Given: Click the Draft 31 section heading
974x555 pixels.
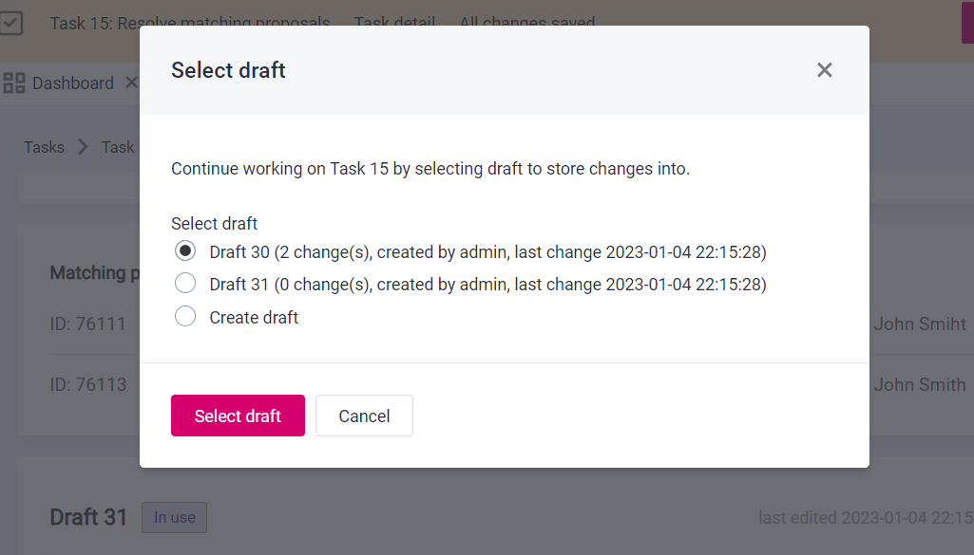Looking at the screenshot, I should (x=88, y=517).
